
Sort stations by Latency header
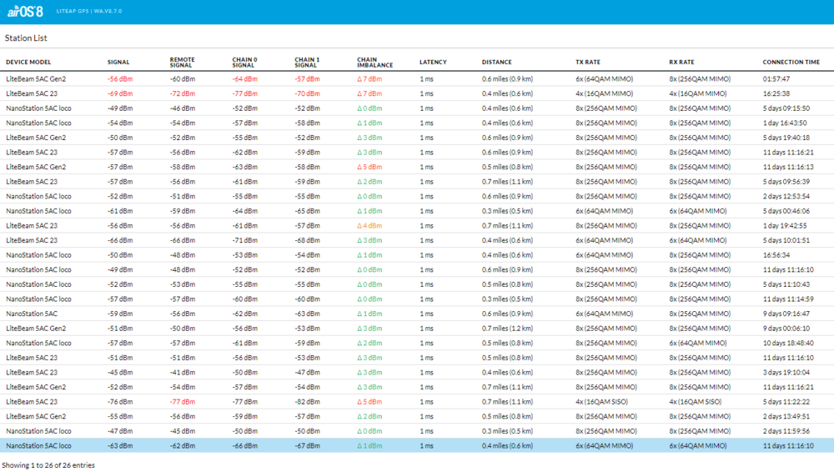click(433, 63)
